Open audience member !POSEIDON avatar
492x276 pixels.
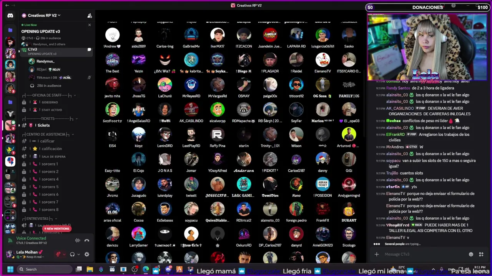pyautogui.click(x=322, y=184)
